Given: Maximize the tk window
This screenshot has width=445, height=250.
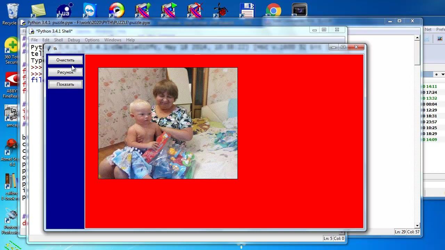Looking at the screenshot, I should coord(343,47).
